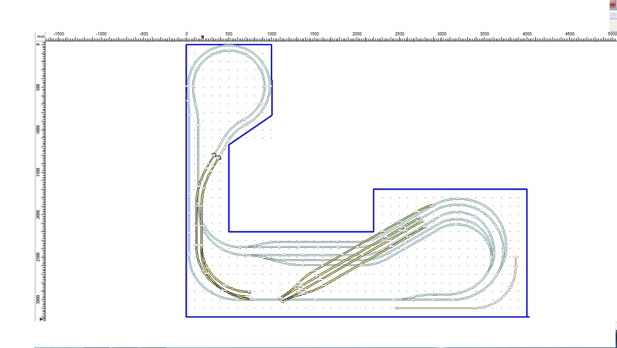Image resolution: width=617 pixels, height=348 pixels.
Task: Click the -1000 mark on the horizontal ruler
Action: pos(101,35)
